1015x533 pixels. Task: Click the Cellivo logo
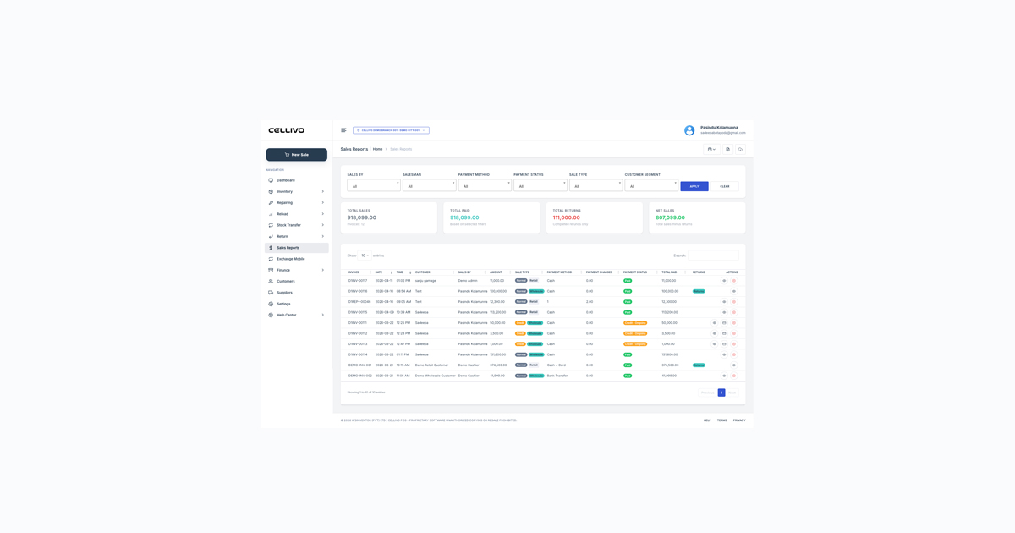(x=287, y=130)
